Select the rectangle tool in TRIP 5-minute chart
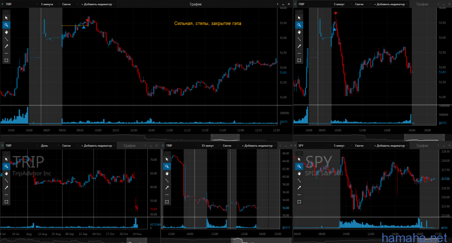Image resolution: width=452 pixels, height=243 pixels. point(299,61)
